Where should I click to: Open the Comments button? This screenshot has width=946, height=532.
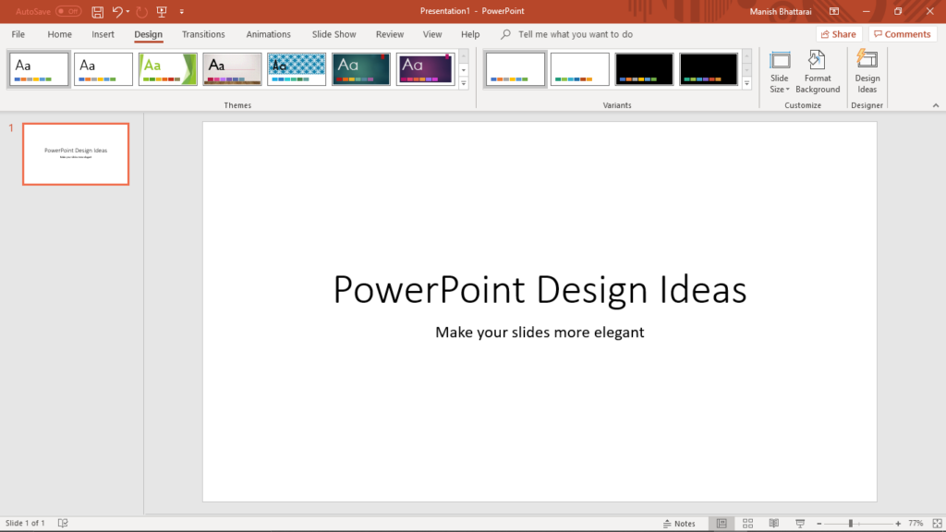pyautogui.click(x=902, y=34)
